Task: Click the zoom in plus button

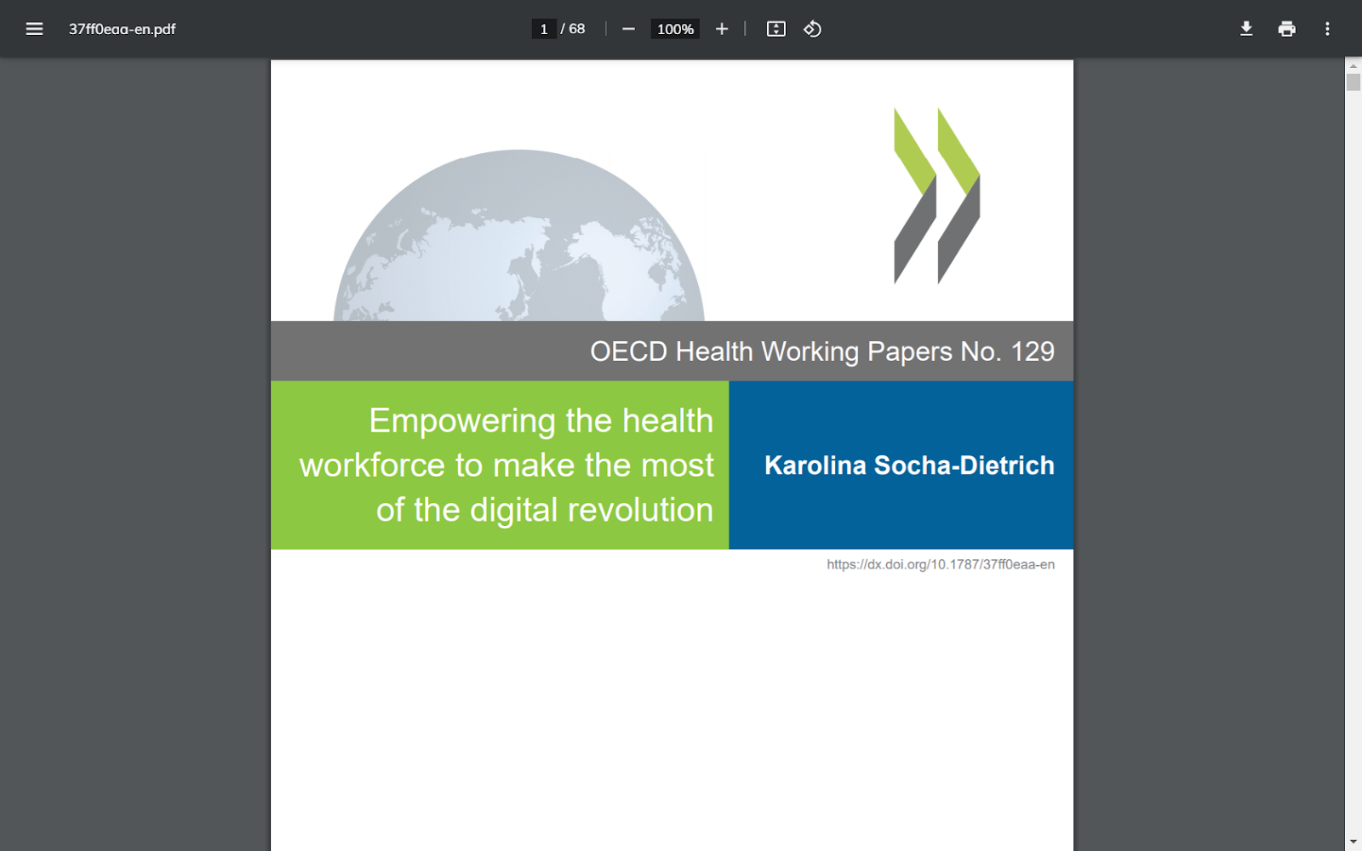Action: point(722,29)
